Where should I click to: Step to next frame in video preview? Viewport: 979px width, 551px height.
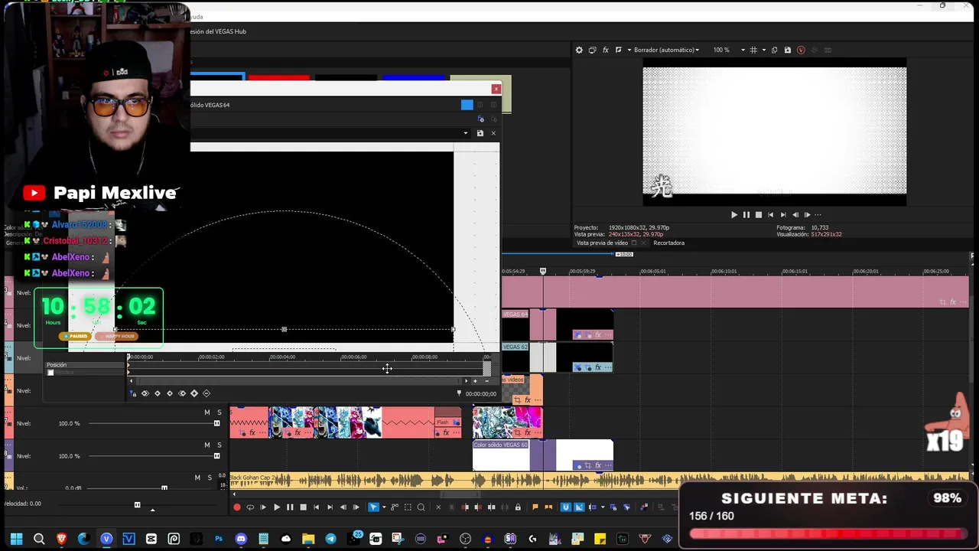[807, 215]
